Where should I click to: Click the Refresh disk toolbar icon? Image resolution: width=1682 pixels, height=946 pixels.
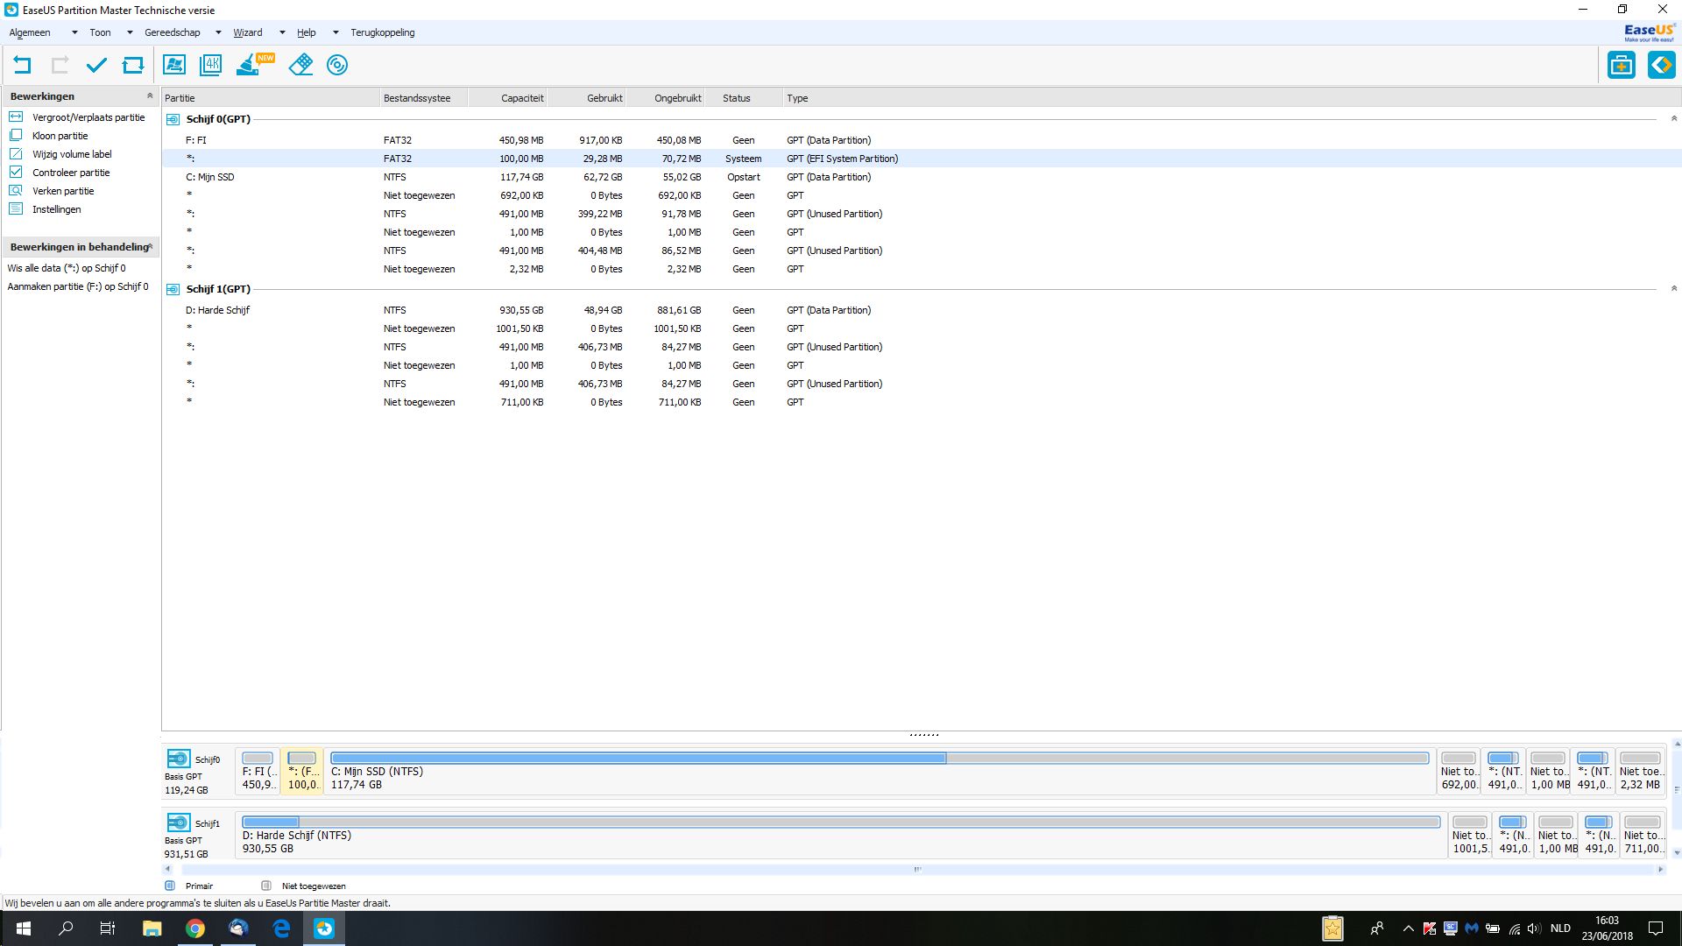[133, 65]
